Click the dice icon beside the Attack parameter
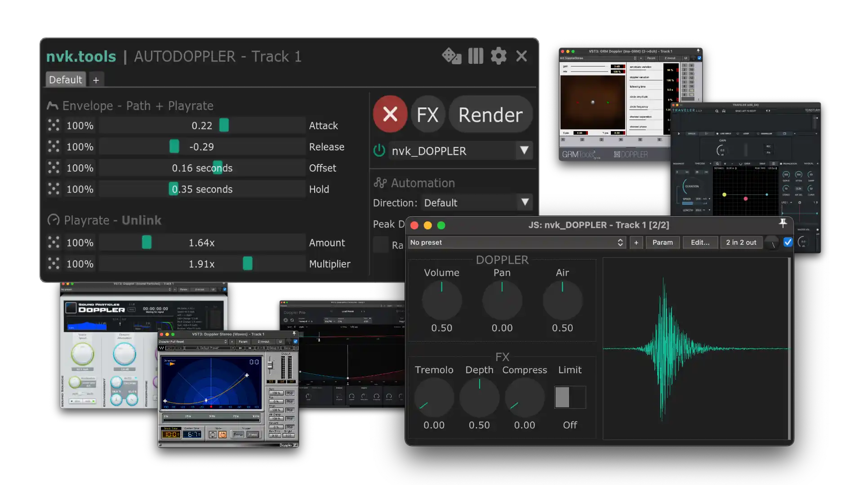 pyautogui.click(x=53, y=126)
